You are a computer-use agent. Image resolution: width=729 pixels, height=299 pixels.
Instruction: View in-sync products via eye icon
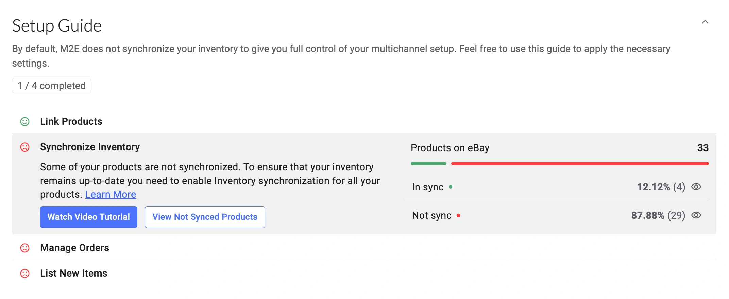pyautogui.click(x=696, y=187)
